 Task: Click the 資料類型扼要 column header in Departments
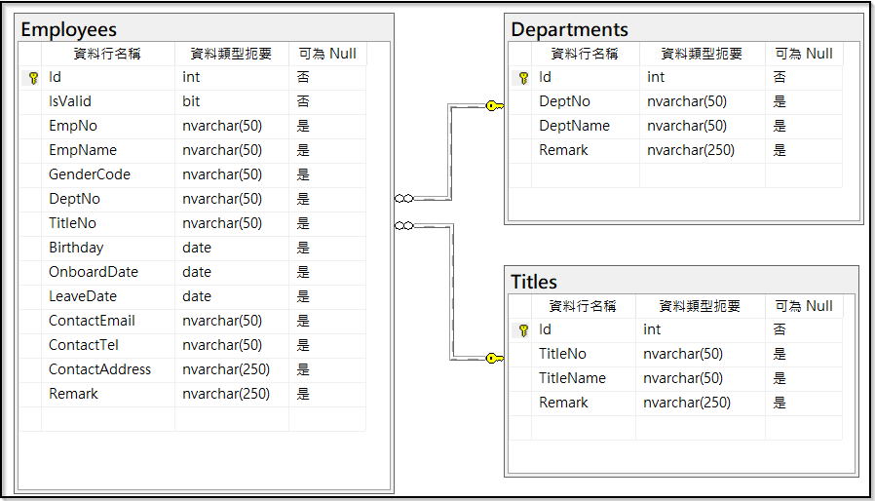[x=702, y=54]
